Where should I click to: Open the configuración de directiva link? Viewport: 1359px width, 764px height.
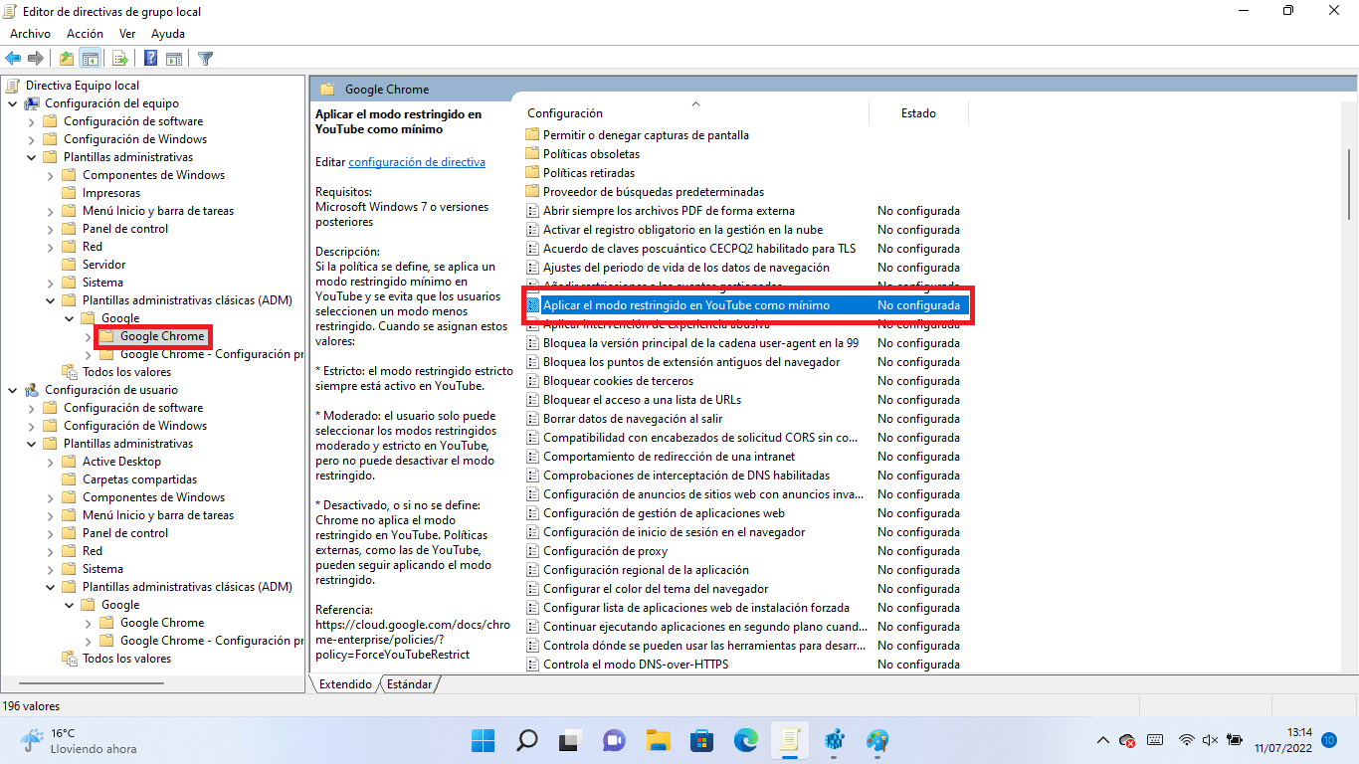point(417,162)
